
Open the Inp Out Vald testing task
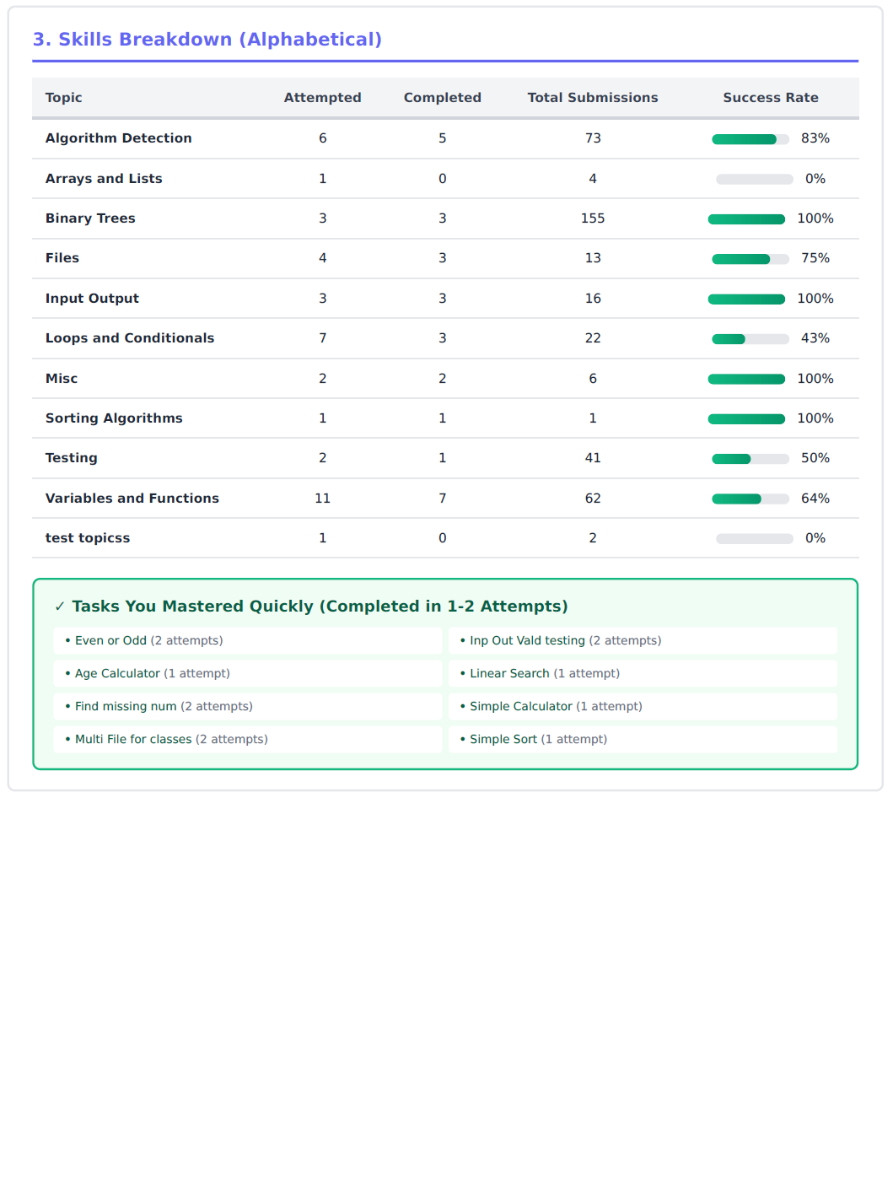point(527,641)
